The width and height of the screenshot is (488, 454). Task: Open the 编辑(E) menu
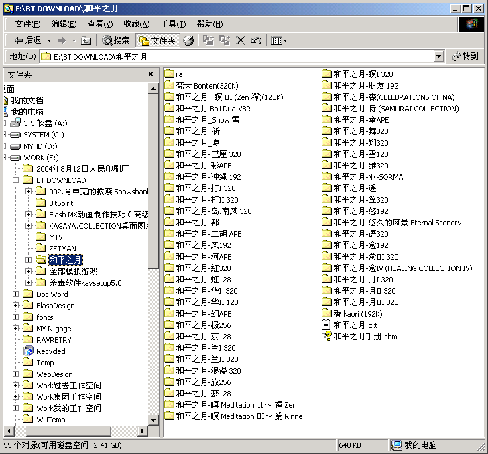click(x=64, y=24)
